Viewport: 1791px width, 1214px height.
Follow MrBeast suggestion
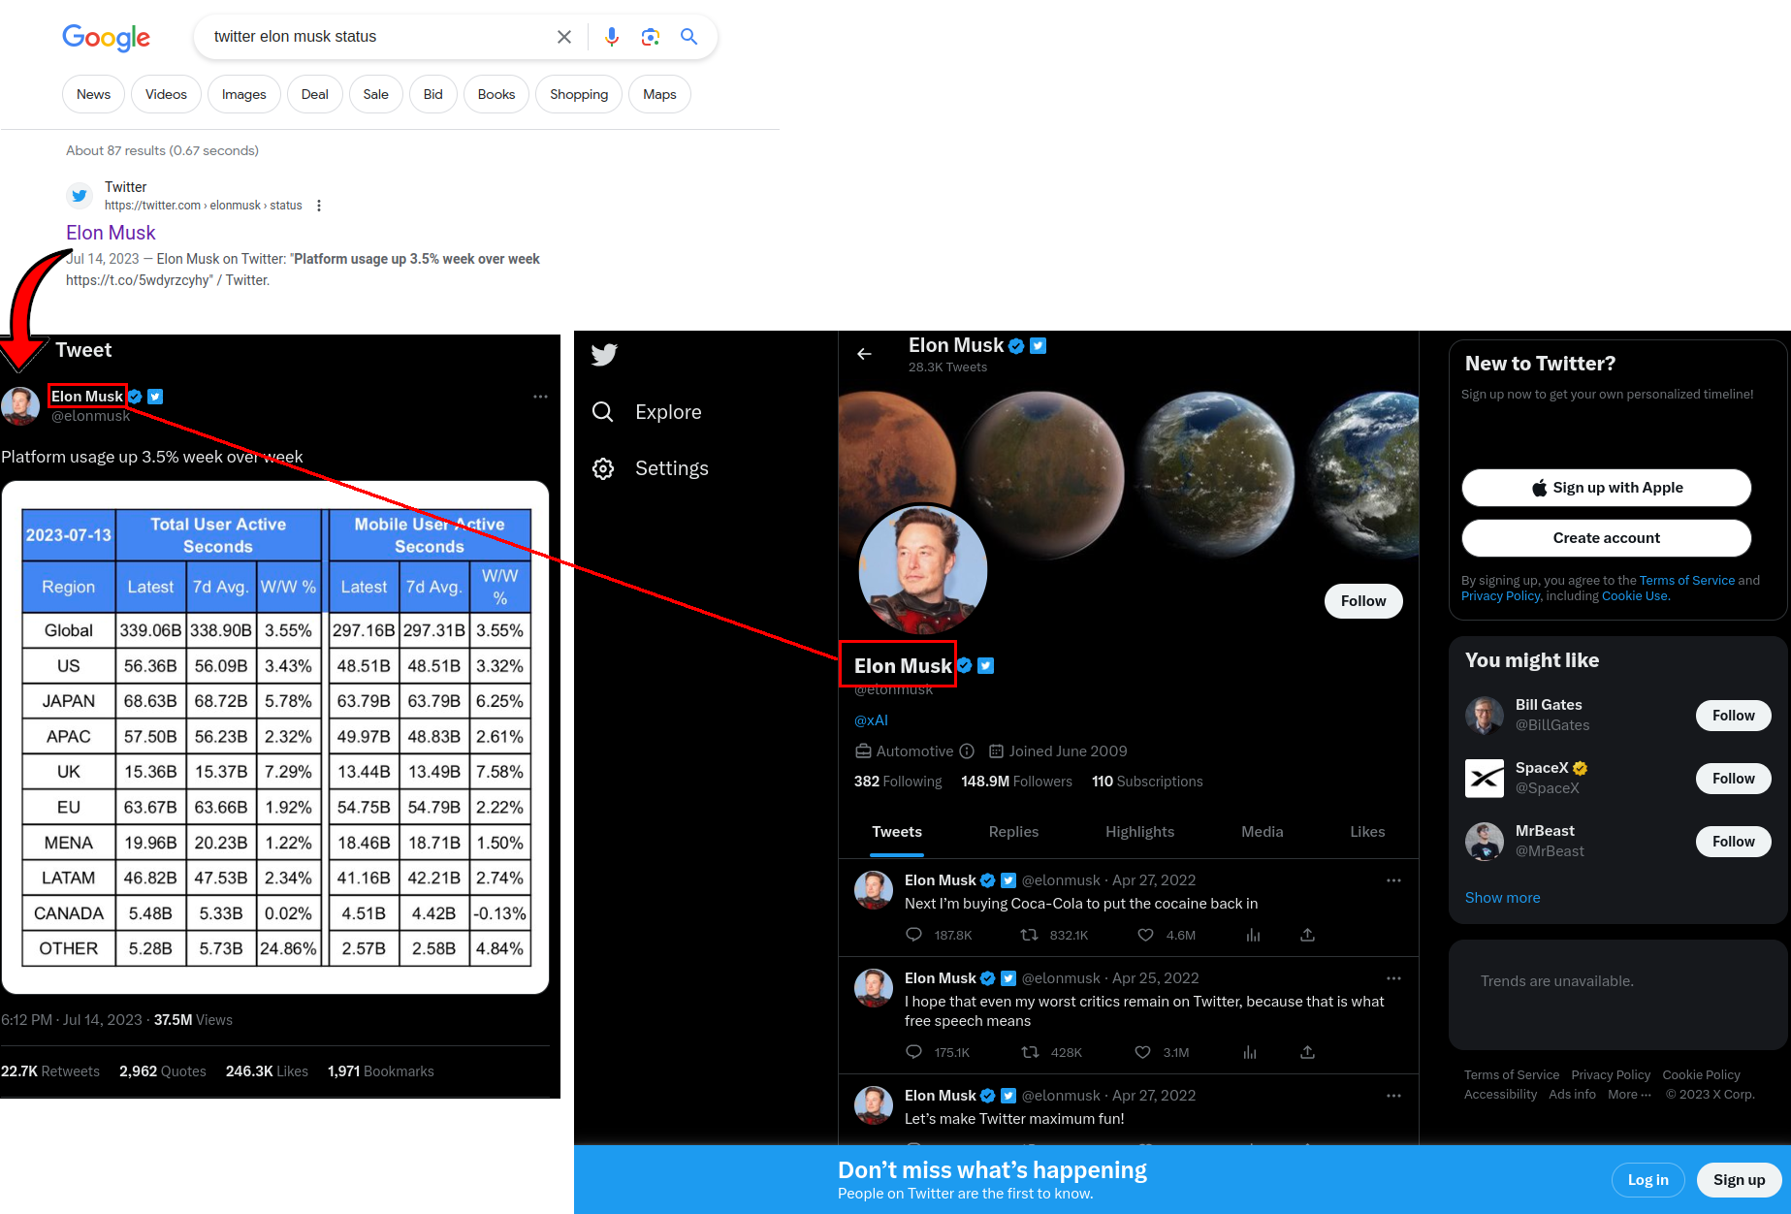(x=1733, y=842)
